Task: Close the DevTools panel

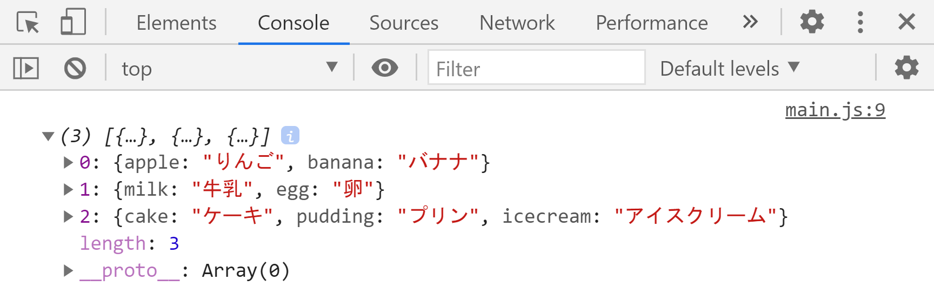Action: 906,22
